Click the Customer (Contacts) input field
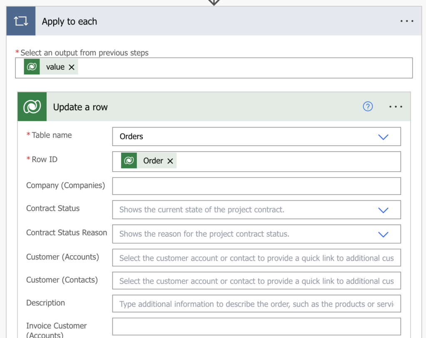Screen dimensions: 426x338 [x=256, y=281]
